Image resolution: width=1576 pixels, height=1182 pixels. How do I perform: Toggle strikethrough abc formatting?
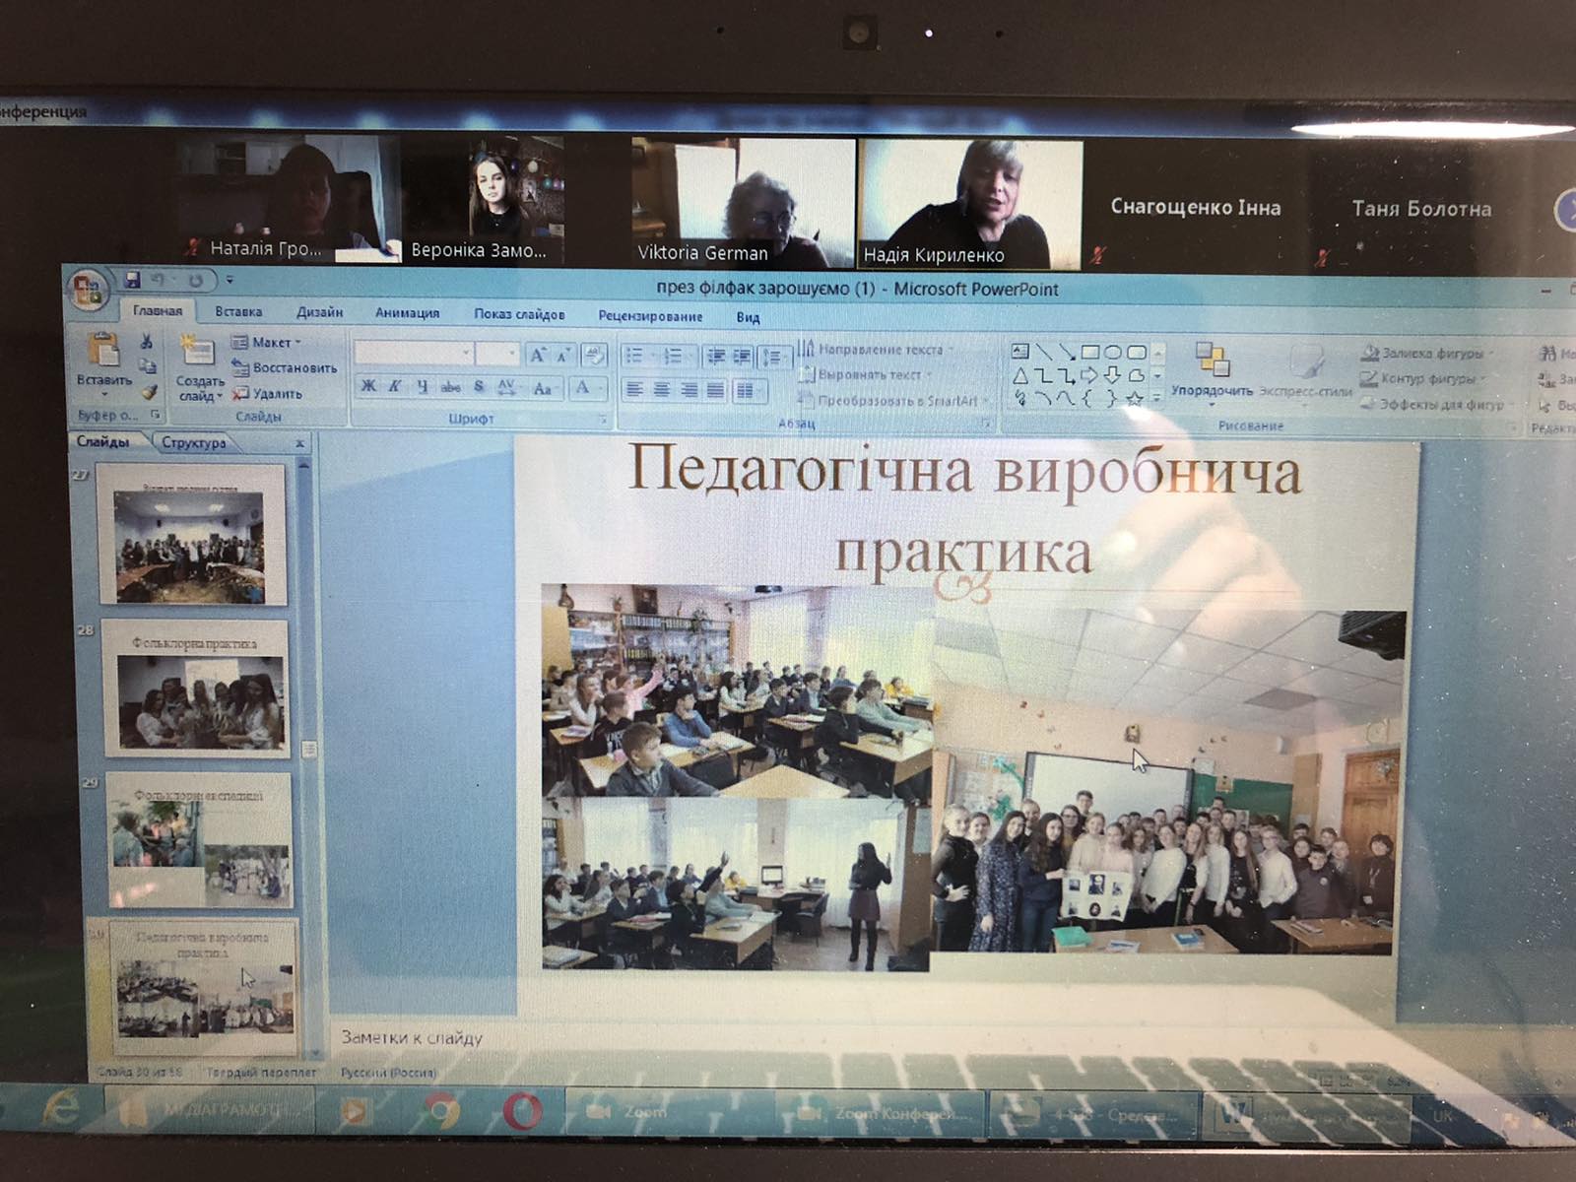coord(450,387)
